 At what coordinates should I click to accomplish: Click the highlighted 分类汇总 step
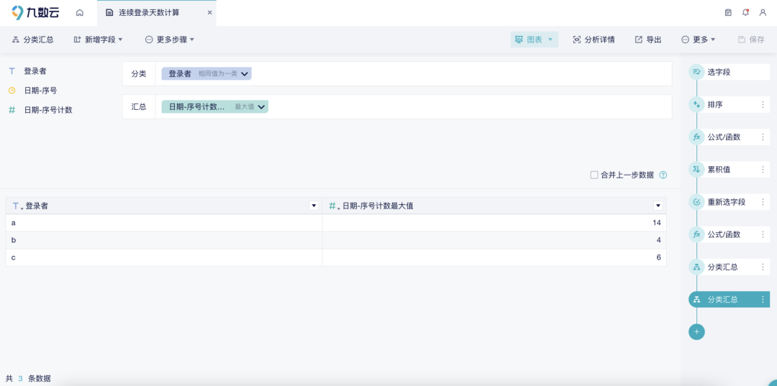(x=729, y=300)
